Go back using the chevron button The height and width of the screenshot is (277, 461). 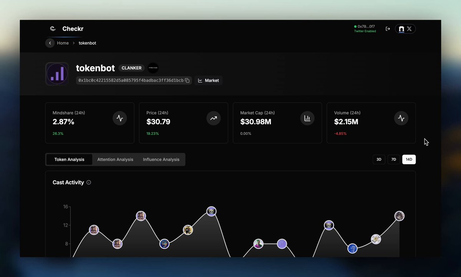(50, 43)
